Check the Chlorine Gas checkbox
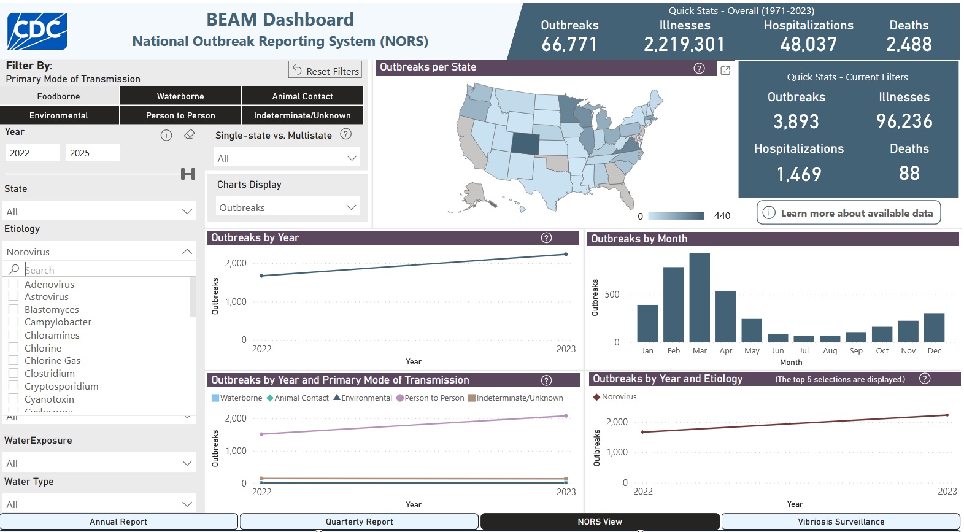The height and width of the screenshot is (532, 964). pyautogui.click(x=13, y=360)
